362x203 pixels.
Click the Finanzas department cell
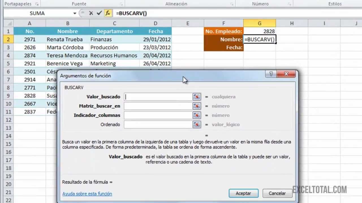pyautogui.click(x=115, y=39)
